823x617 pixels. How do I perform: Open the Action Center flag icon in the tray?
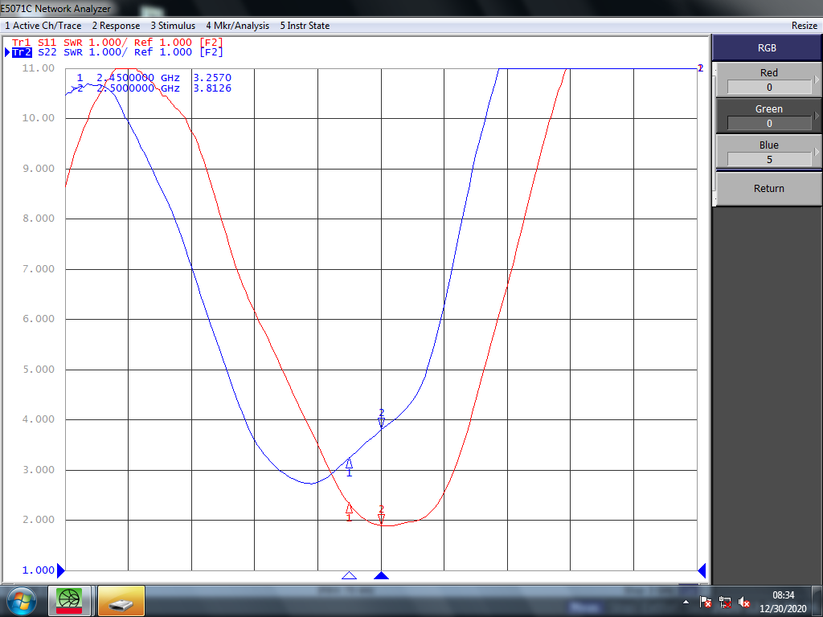(x=706, y=601)
